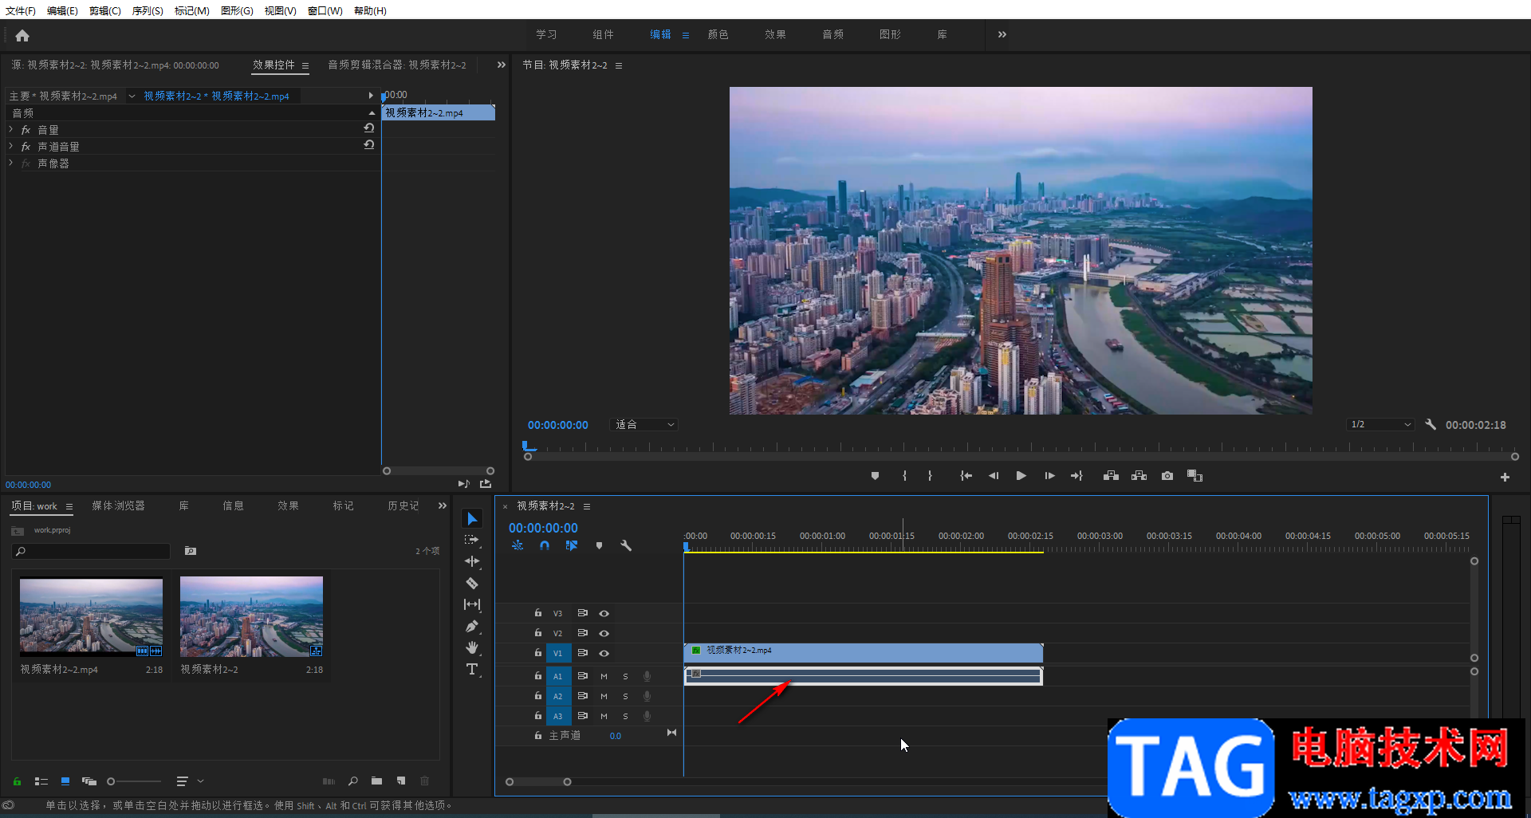Select the Slip tool

point(472,604)
